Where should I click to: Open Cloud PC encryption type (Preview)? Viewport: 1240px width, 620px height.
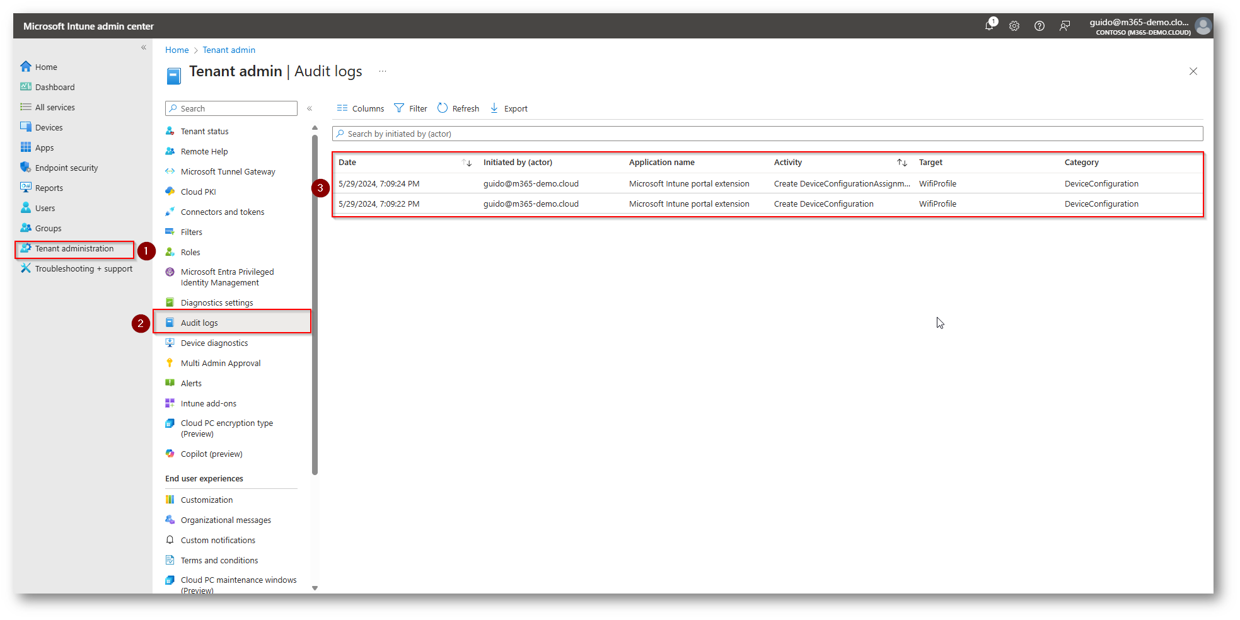227,428
